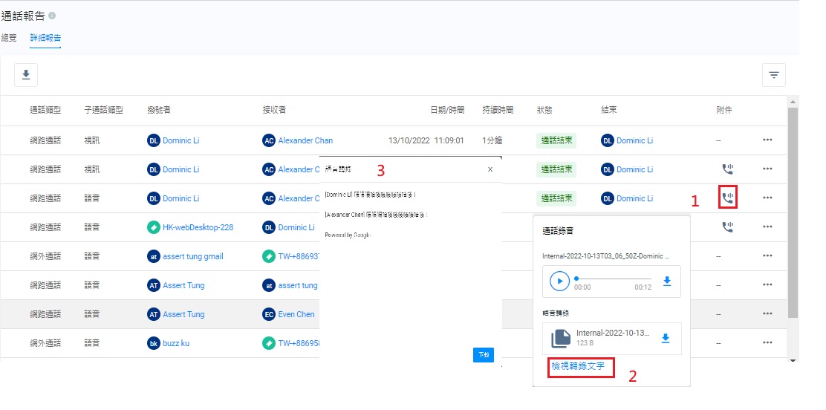Screen dimensions: 826x410
Task: Play the call recording audio
Action: pos(559,281)
